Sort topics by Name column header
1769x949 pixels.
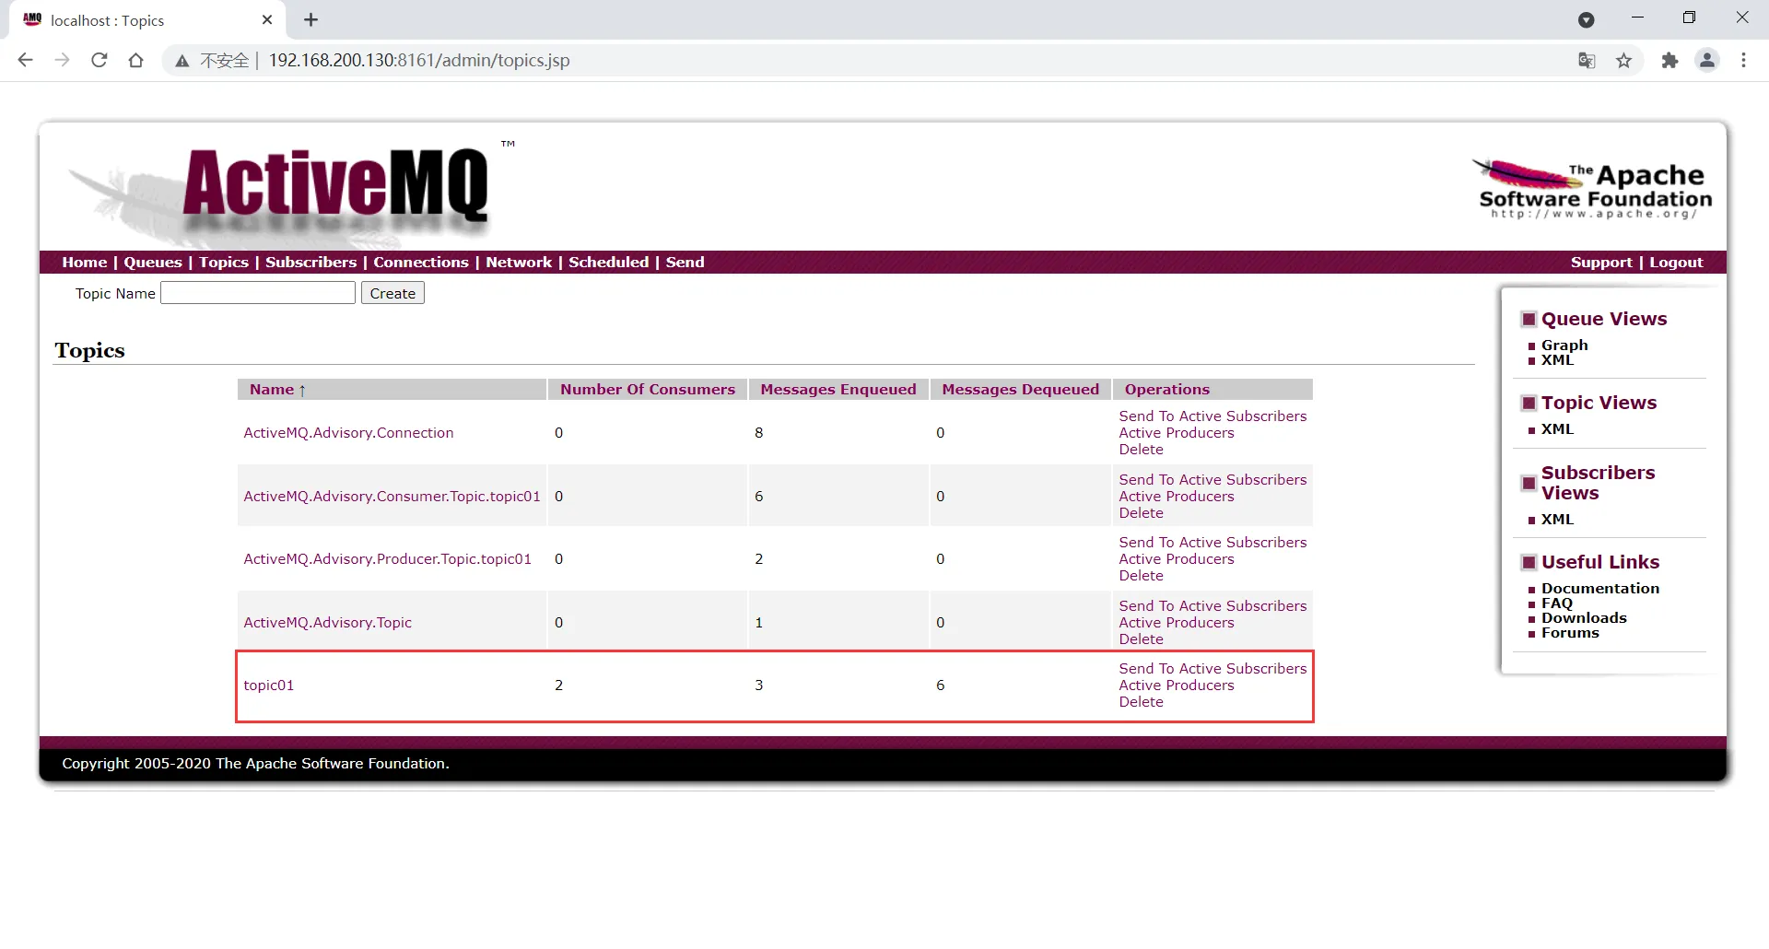[272, 390]
